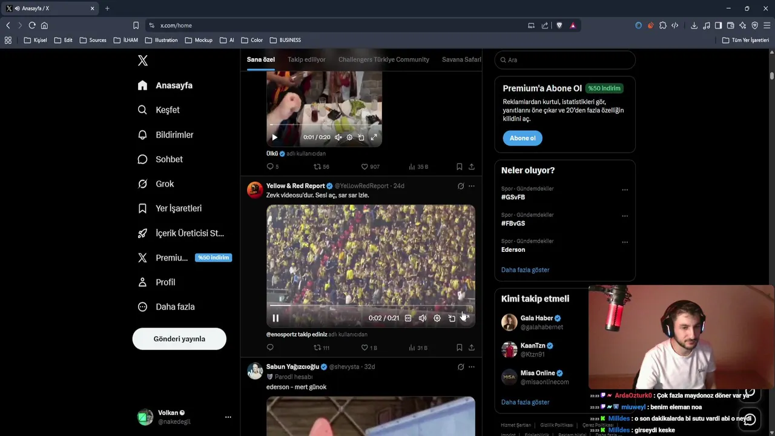Viewport: 775px width, 436px height.
Task: Click Gönderi yayınla button
Action: tap(179, 339)
